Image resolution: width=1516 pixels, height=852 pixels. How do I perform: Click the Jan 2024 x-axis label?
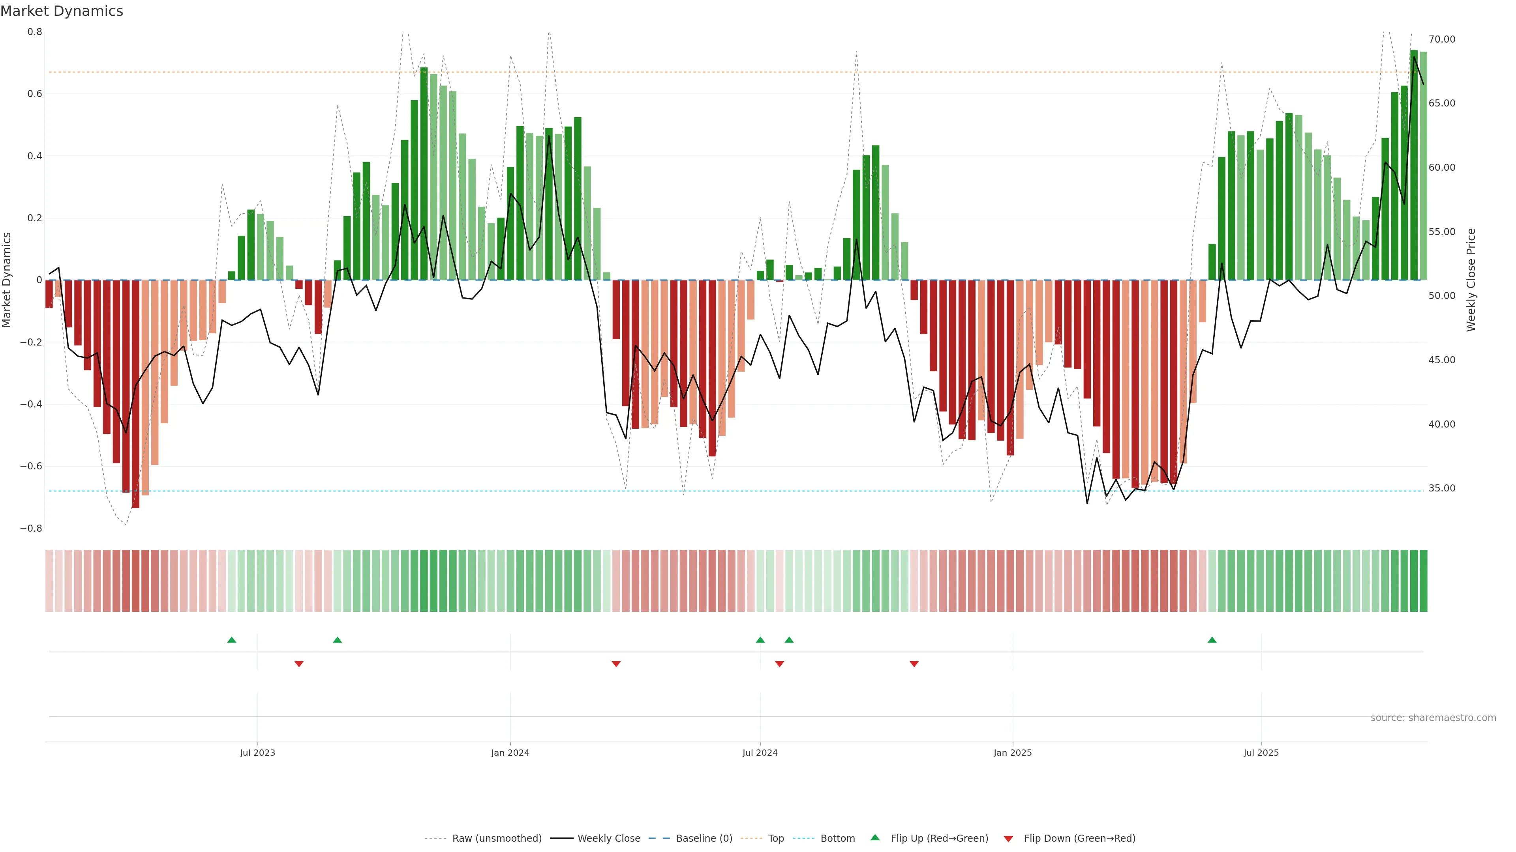pyautogui.click(x=510, y=753)
